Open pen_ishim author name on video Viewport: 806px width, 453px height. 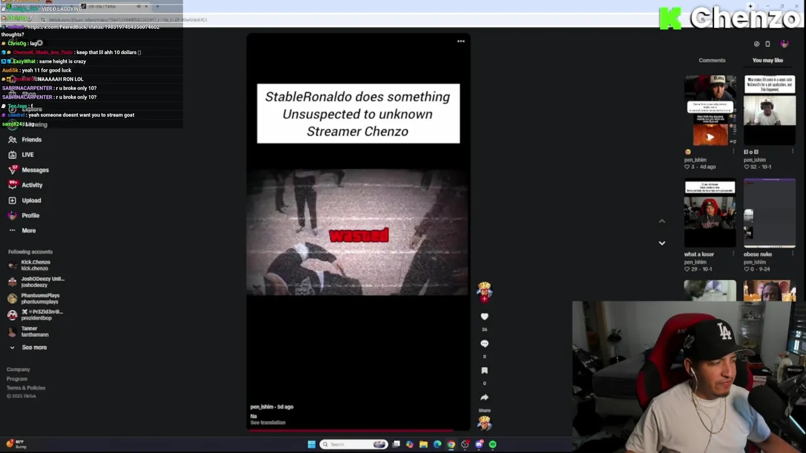click(261, 407)
